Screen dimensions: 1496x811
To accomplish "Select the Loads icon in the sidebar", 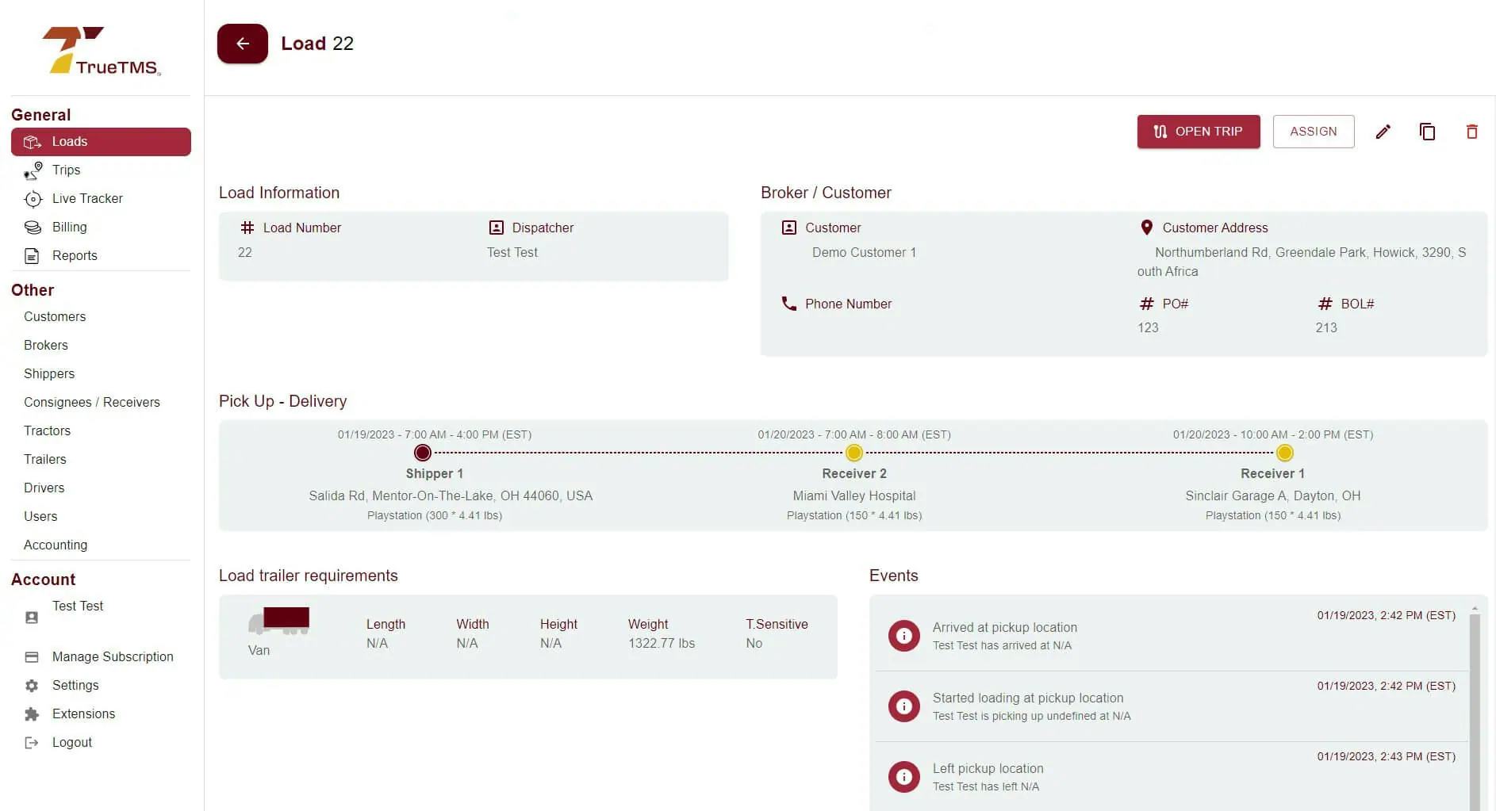I will [33, 141].
